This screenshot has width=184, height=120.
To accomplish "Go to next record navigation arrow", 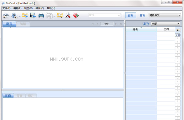I will click(116, 24).
